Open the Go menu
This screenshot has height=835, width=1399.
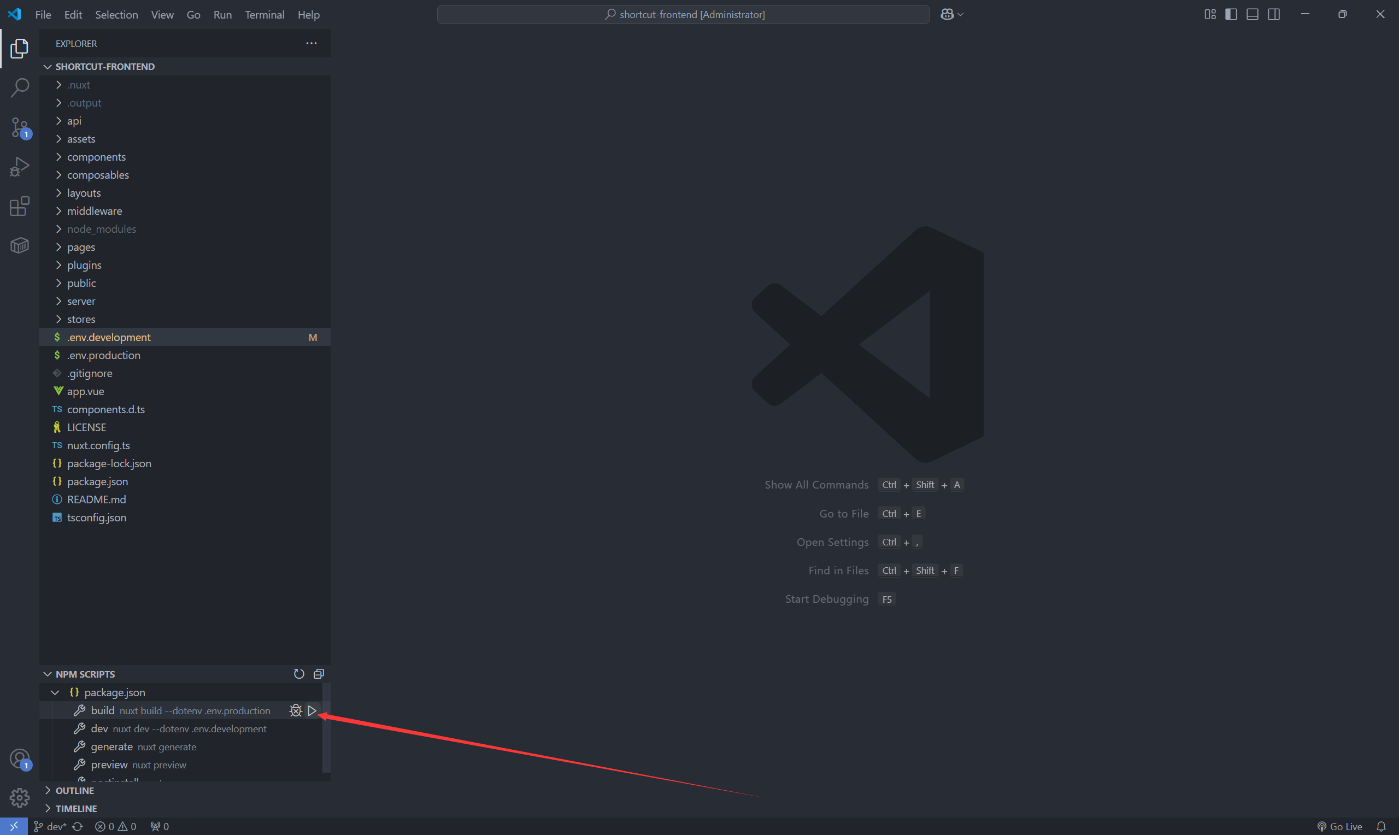pos(193,15)
